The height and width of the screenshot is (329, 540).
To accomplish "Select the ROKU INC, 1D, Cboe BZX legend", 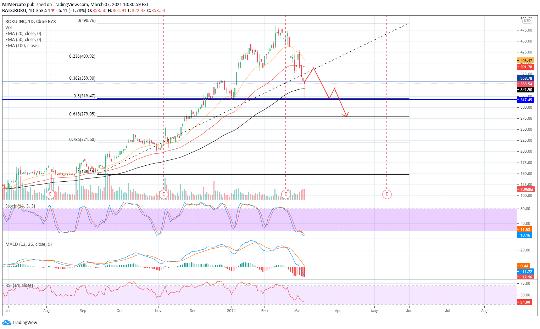I will 30,22.
